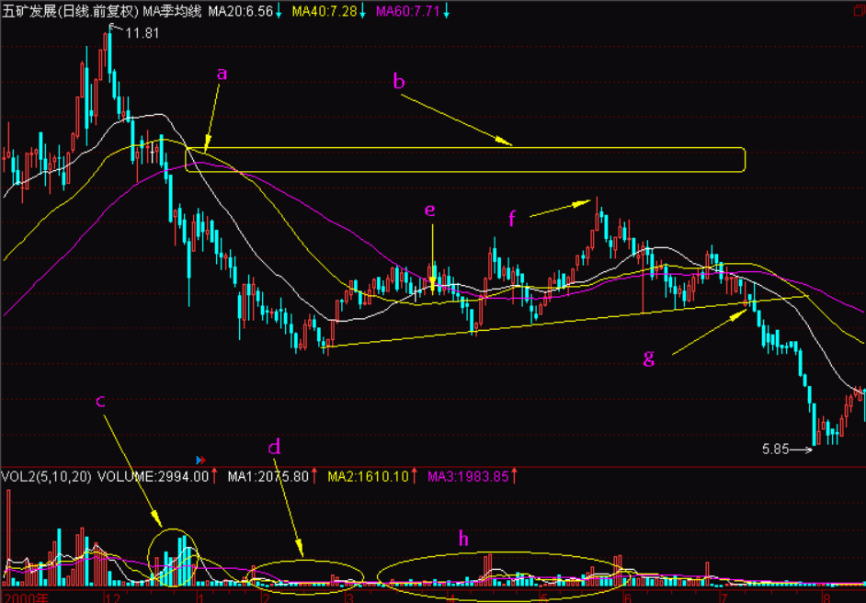Click the month 8 marker on time axis
Image resolution: width=866 pixels, height=603 pixels.
pos(826,597)
